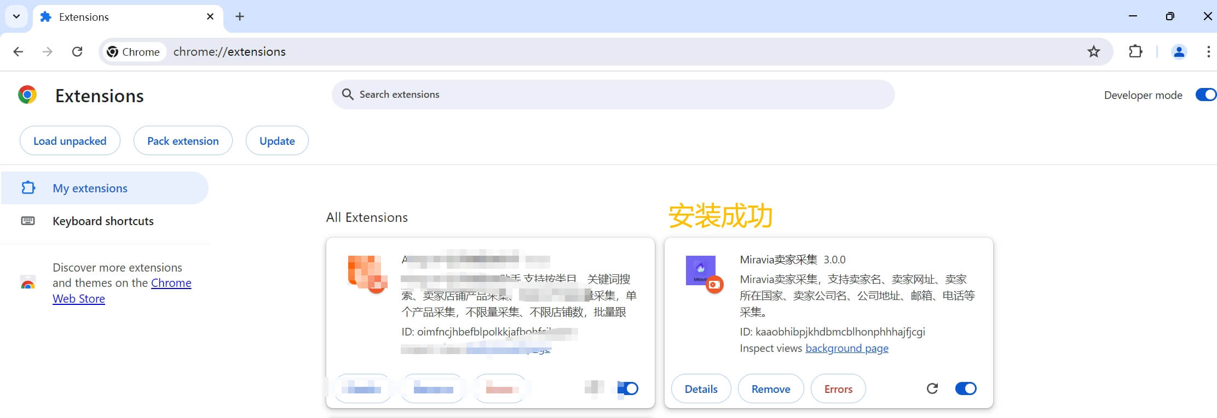Image resolution: width=1217 pixels, height=418 pixels.
Task: Click Load unpacked button
Action: (x=70, y=141)
